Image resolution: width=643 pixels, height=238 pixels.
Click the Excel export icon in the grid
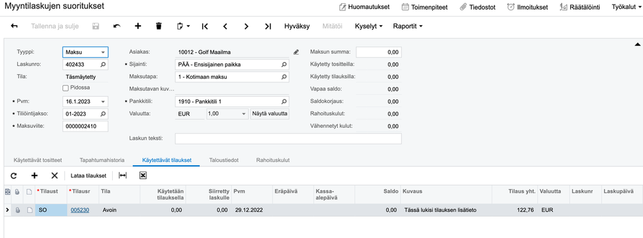pos(142,175)
